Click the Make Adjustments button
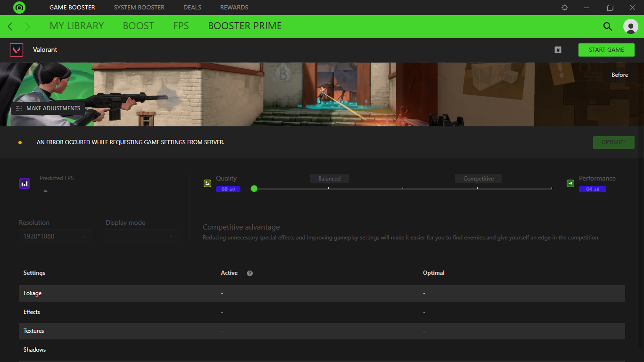Screen dimensions: 644x362 (x=48, y=108)
